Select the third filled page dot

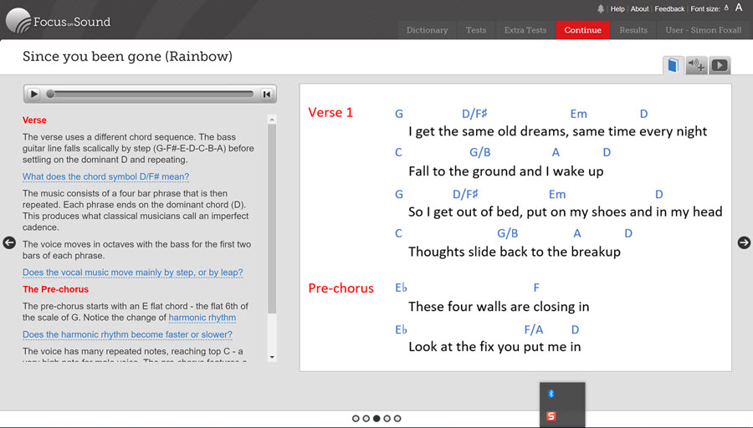coord(376,419)
